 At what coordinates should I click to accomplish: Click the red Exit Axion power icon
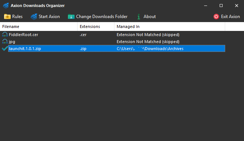(x=216, y=17)
